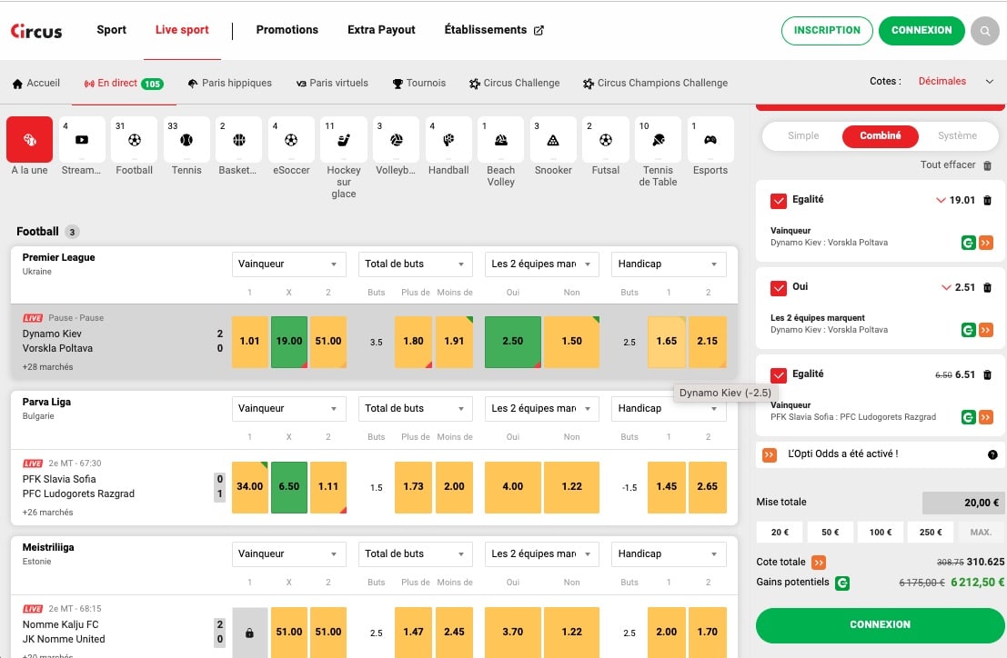Click the INSCRIPTION button
Screen dimensions: 1007x658
pos(827,30)
